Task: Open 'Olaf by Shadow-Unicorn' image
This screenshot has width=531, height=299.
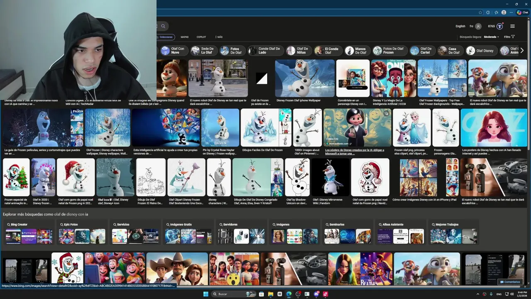Action: tap(297, 177)
